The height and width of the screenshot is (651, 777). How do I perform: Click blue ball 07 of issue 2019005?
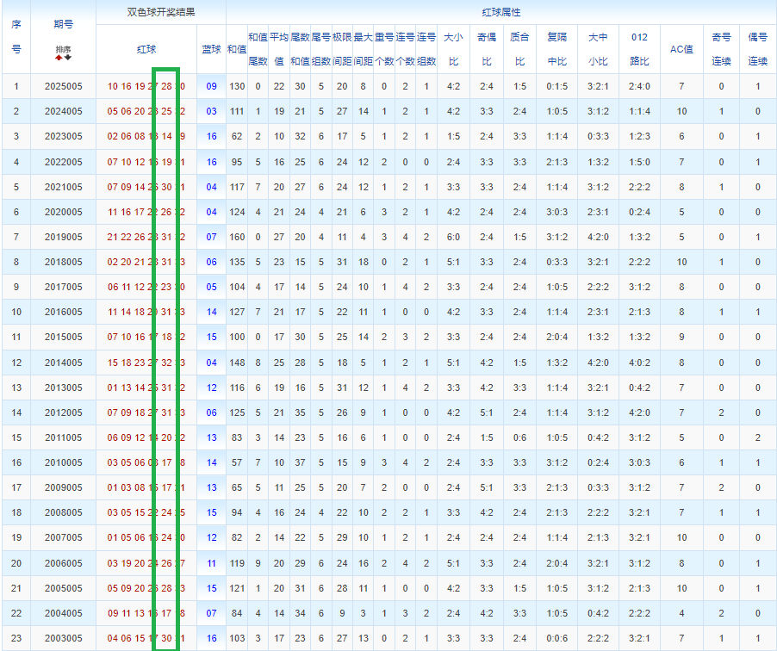[211, 237]
